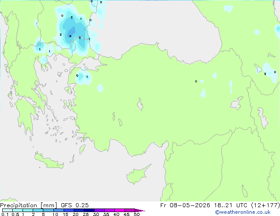Pick the 35–40 mm violet legend swatch
Image resolution: width=280 pixels, height=216 pixels.
pos(110,210)
